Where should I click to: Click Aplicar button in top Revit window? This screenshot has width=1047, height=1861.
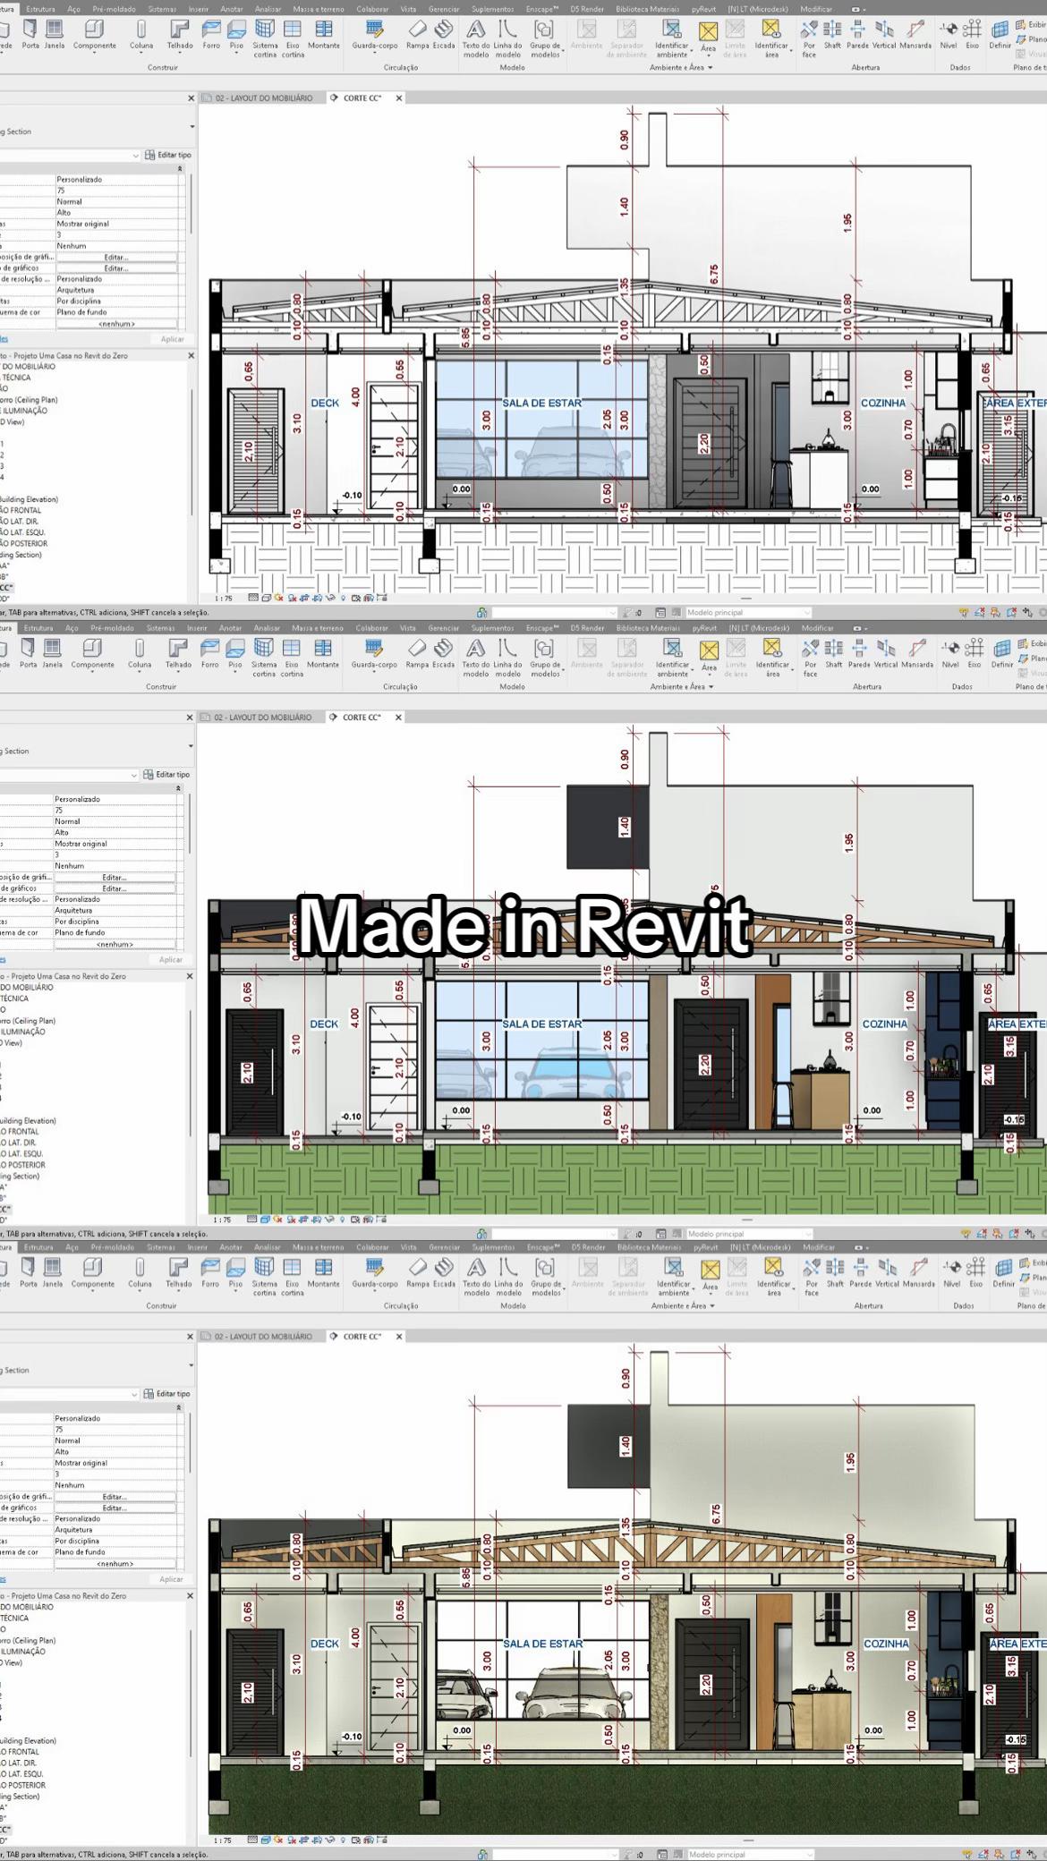click(x=173, y=339)
